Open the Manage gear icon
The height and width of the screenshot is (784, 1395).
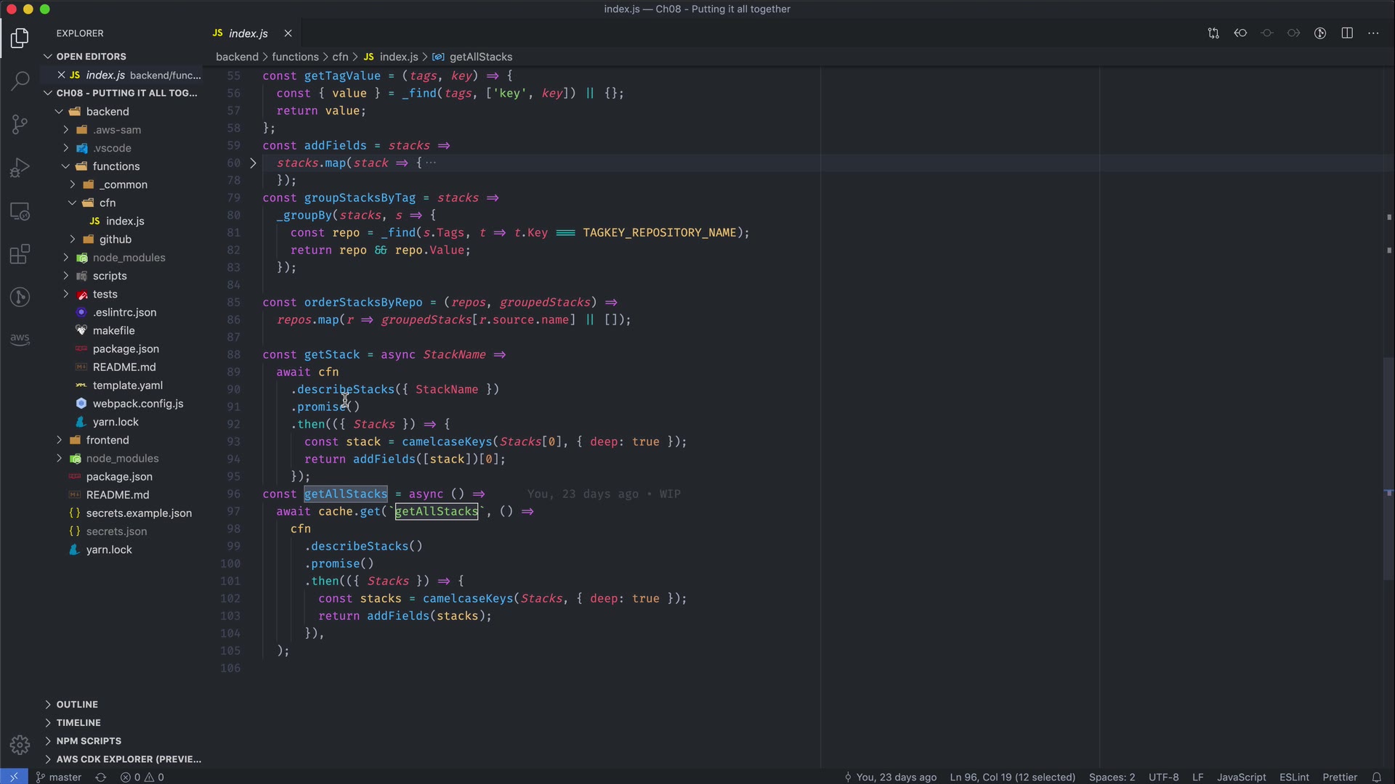pos(20,745)
